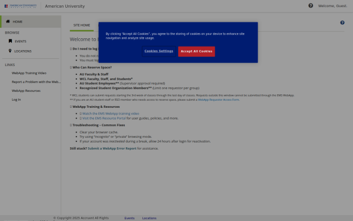Click the Locations pin icon
Image resolution: width=353 pixels, height=221 pixels.
(x=10, y=51)
